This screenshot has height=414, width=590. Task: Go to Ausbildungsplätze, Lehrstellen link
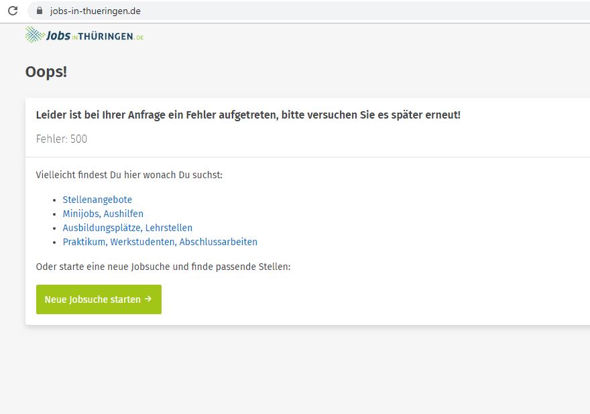pos(127,228)
